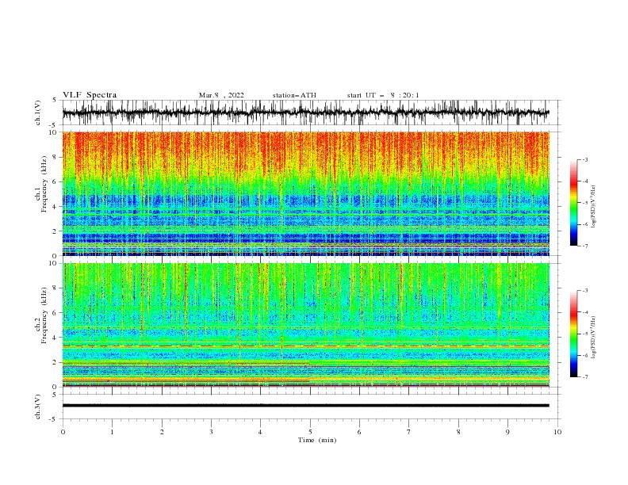Click the "-7" label on ch.2 colorbar
The image size is (628, 485).
pyautogui.click(x=585, y=377)
